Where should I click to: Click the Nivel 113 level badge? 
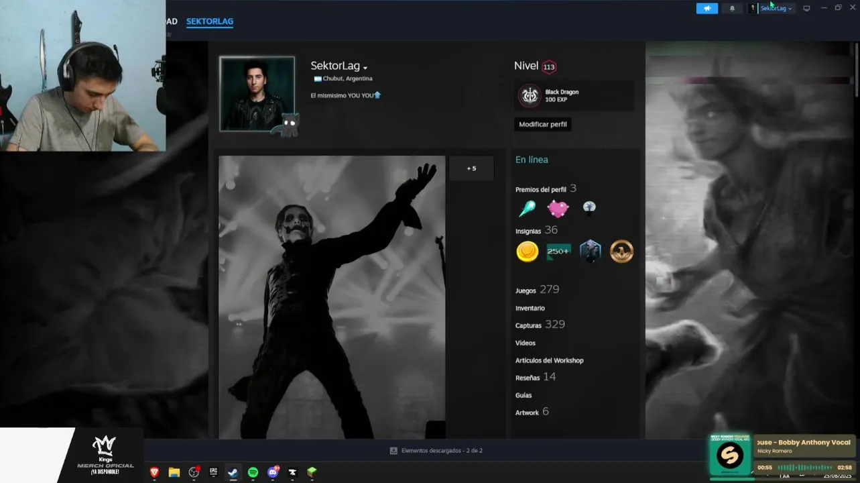(549, 66)
